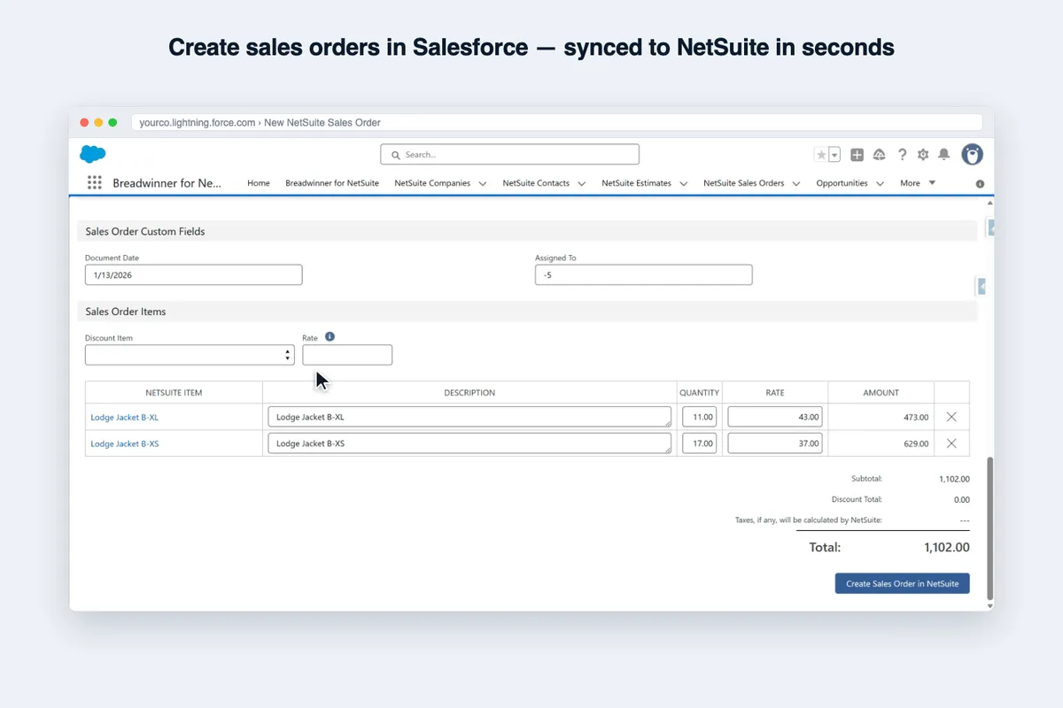This screenshot has height=708, width=1063.
Task: Open the NetSuite Sales Orders tab
Action: pyautogui.click(x=744, y=183)
